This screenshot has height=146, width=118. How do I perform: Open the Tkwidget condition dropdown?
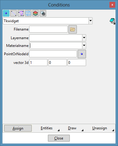(90, 21)
